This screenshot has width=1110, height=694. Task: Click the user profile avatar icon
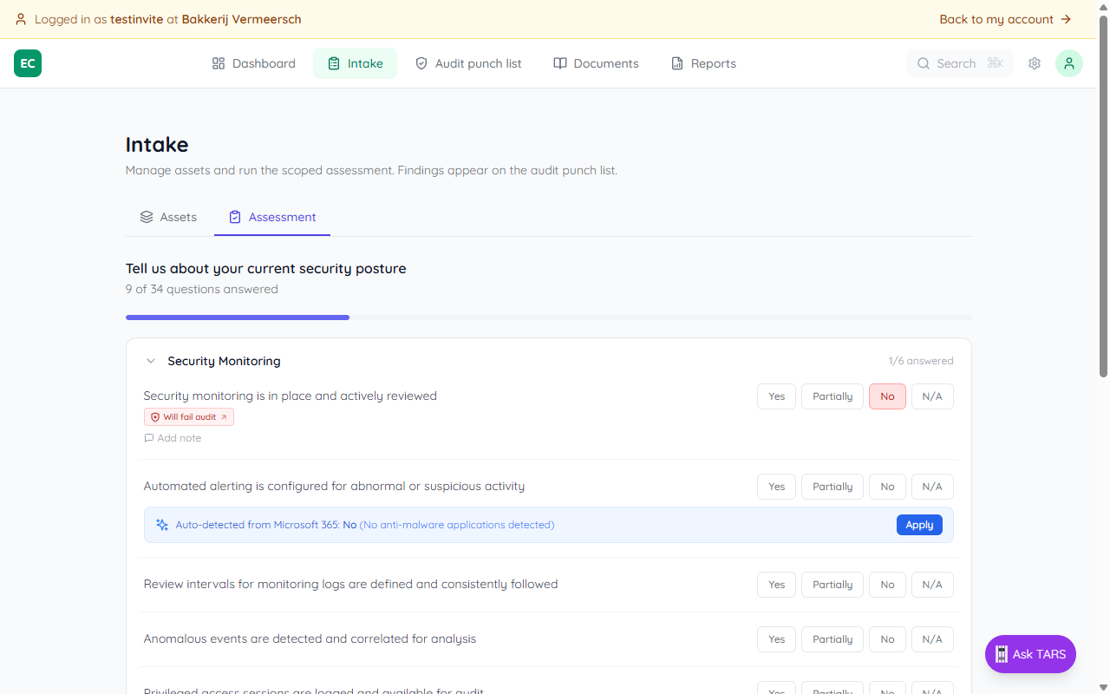coord(1068,62)
